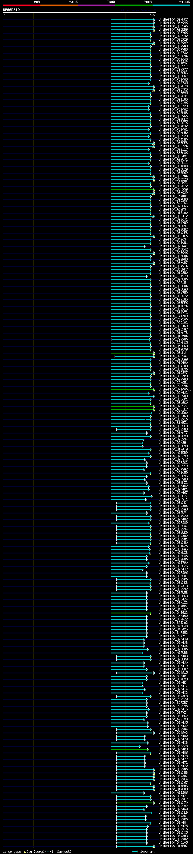The height and width of the screenshot is (854, 193).
Task: Open hit UniRef100_Q8H945
Action: tap(173, 26)
